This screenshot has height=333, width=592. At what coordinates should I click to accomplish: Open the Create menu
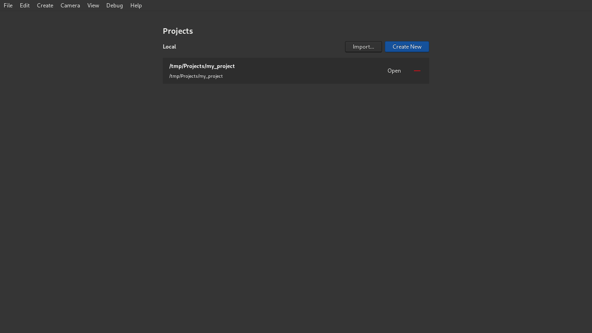pyautogui.click(x=45, y=6)
